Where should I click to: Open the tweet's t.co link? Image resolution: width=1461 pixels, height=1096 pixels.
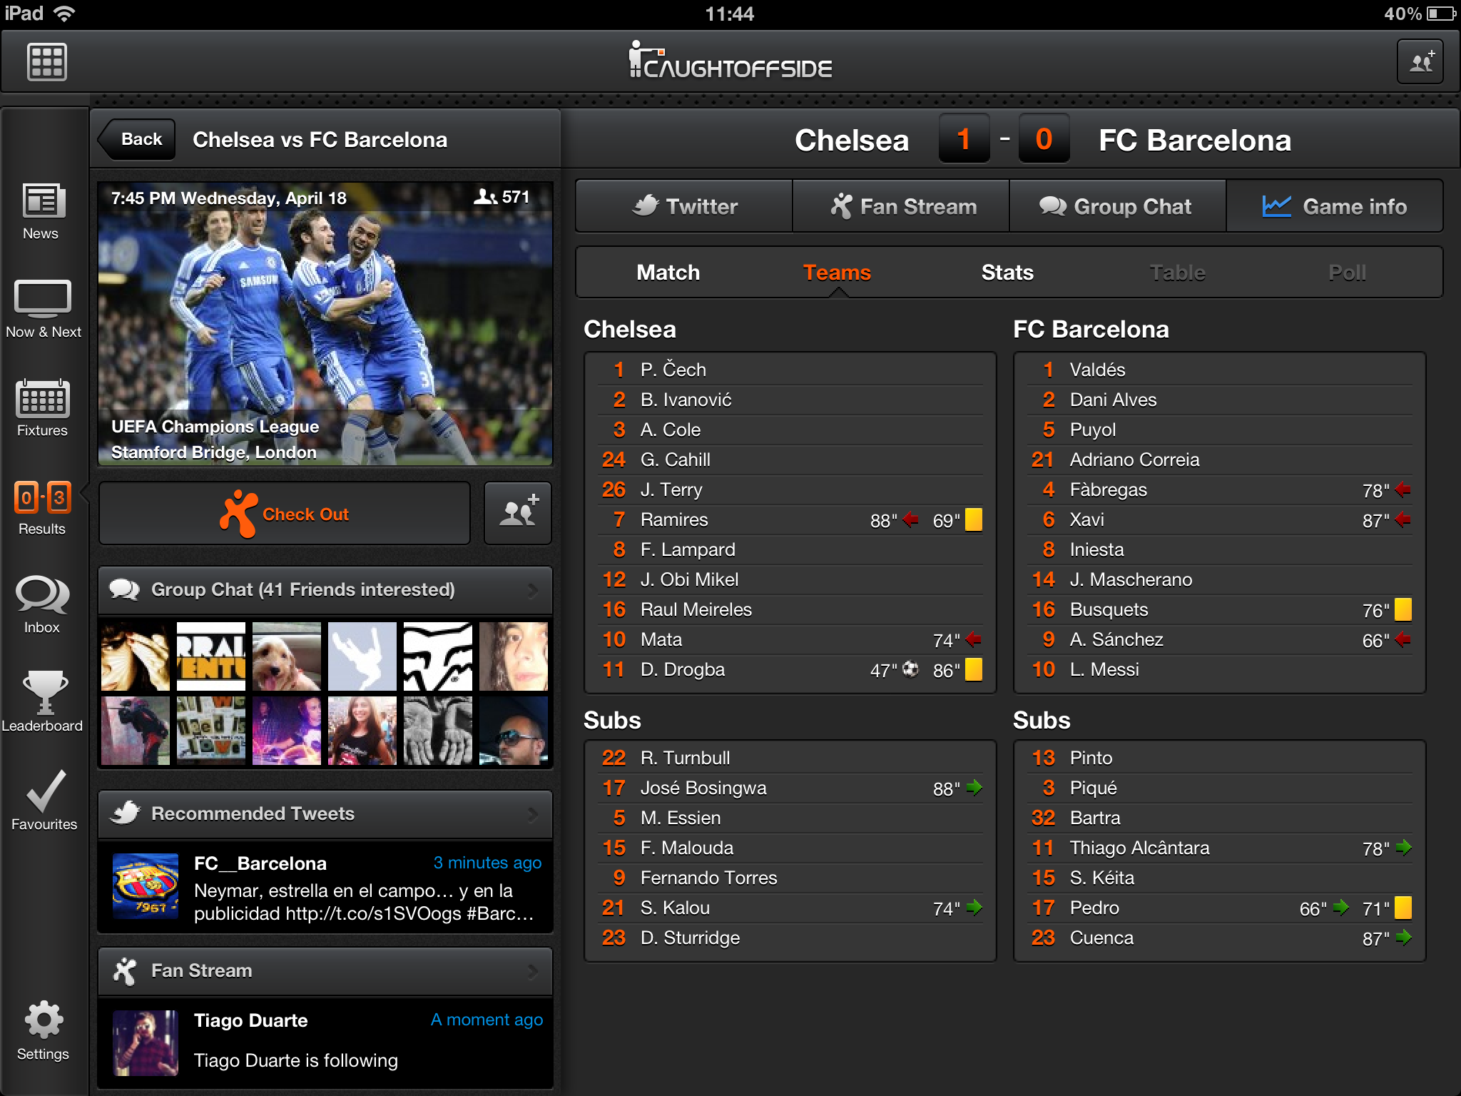coord(373,914)
